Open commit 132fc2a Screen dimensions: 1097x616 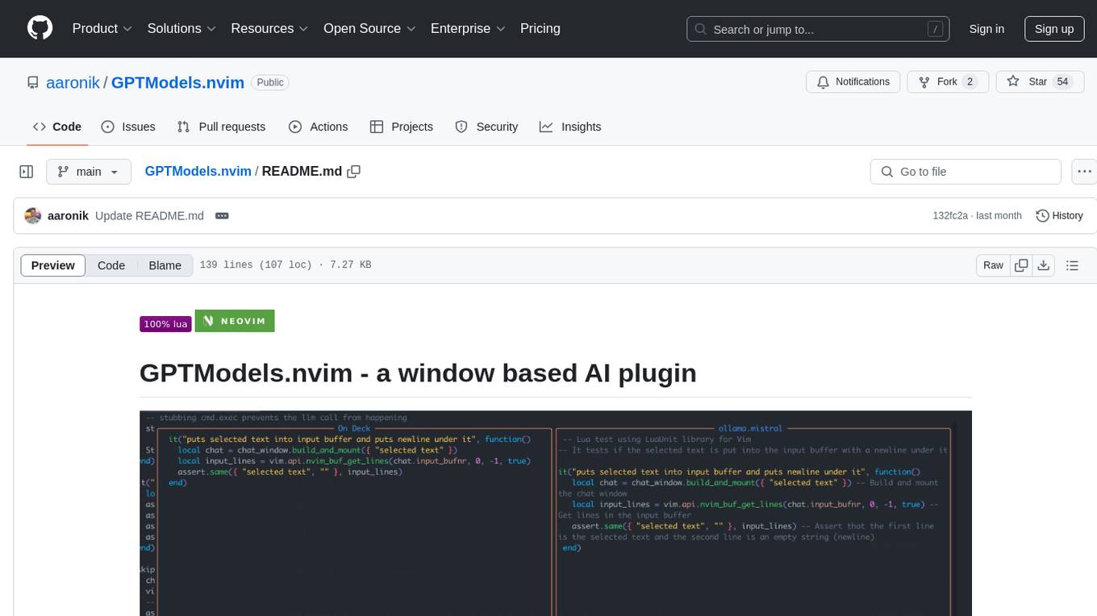pos(952,216)
